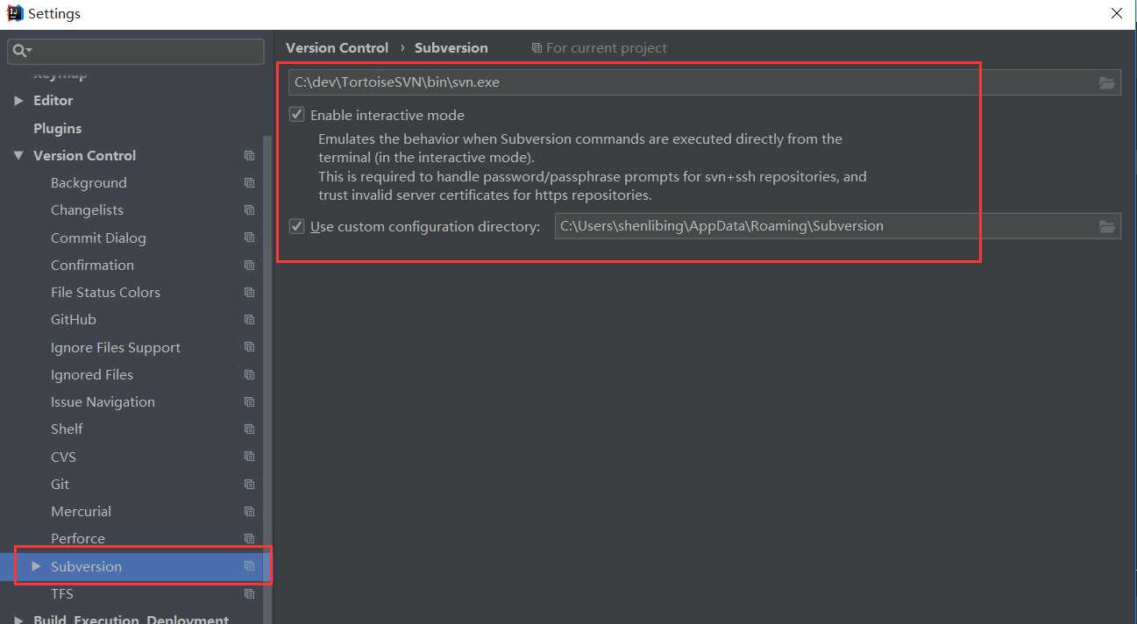
Task: Open CVS settings page
Action: click(x=63, y=457)
